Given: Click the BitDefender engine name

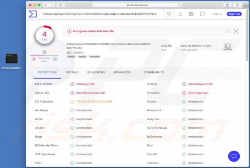Looking at the screenshot, I should [x=154, y=137].
